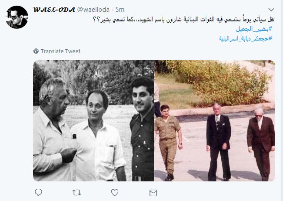Click the grey-haired man in the left photo
The image size is (283, 201).
tap(53, 129)
